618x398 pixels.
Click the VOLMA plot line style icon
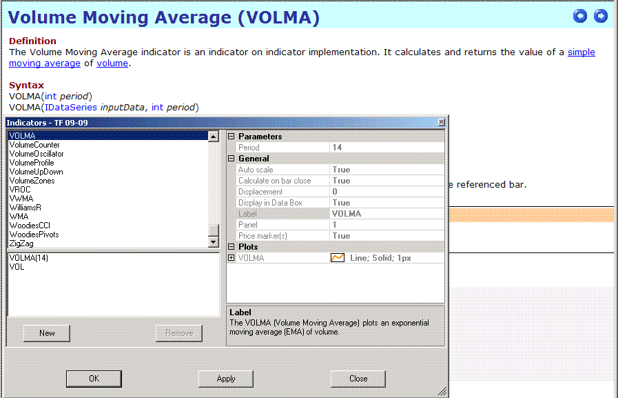338,258
